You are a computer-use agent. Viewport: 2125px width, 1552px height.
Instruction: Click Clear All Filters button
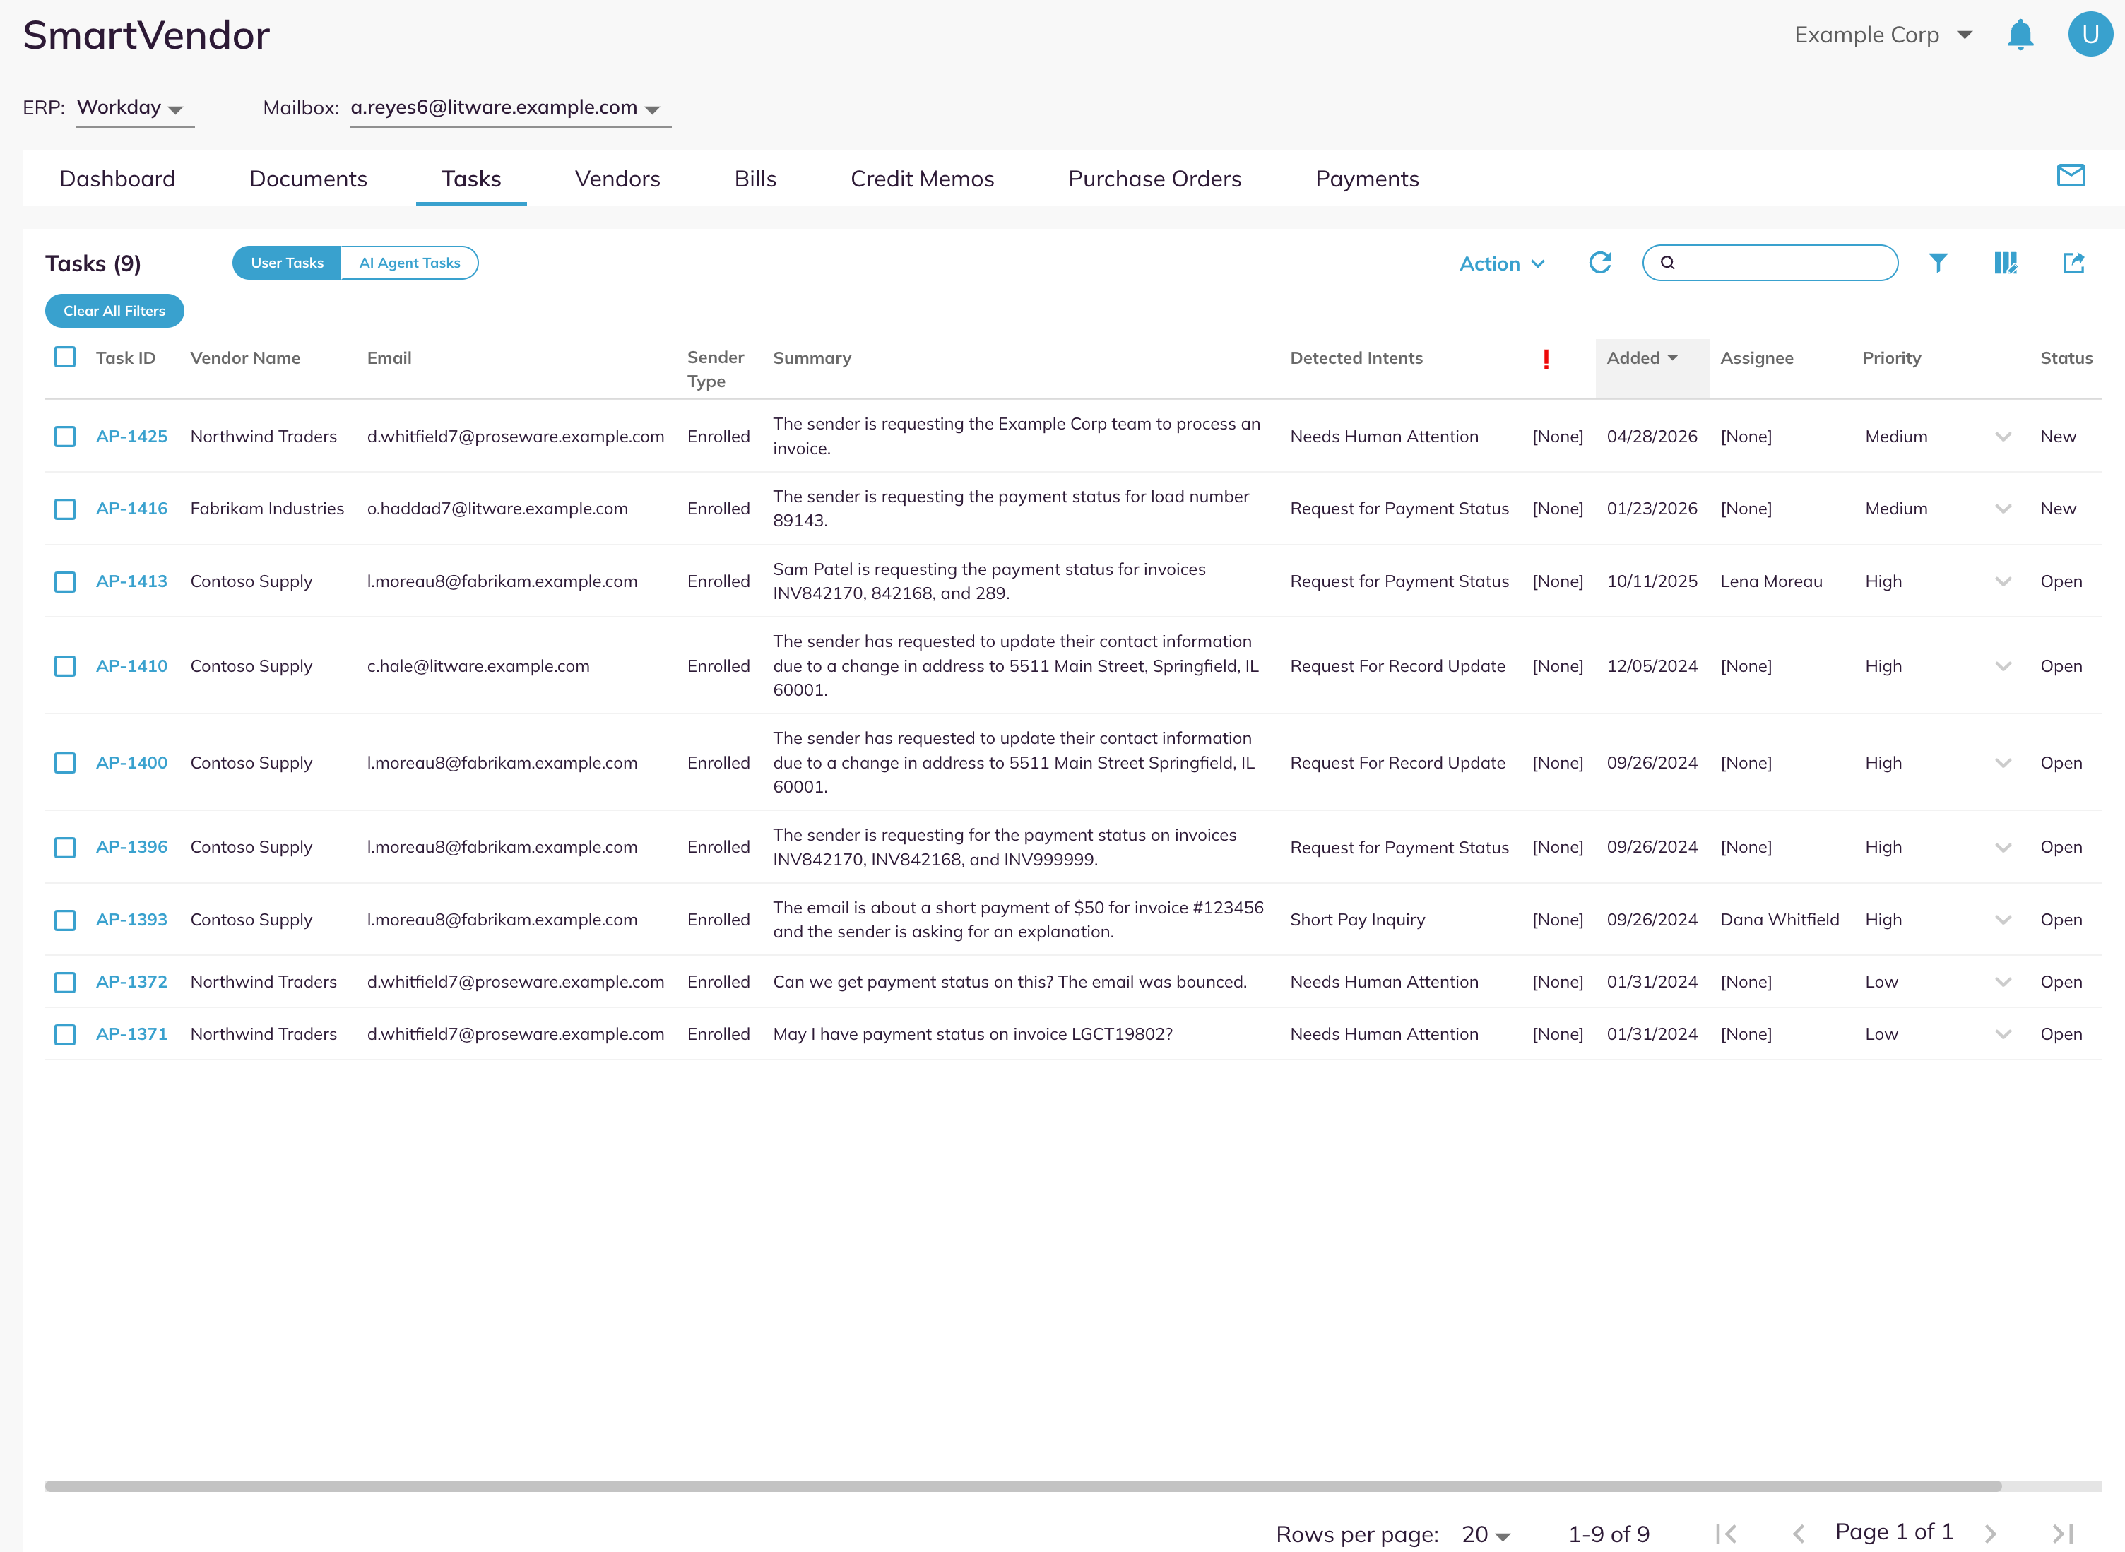[114, 311]
